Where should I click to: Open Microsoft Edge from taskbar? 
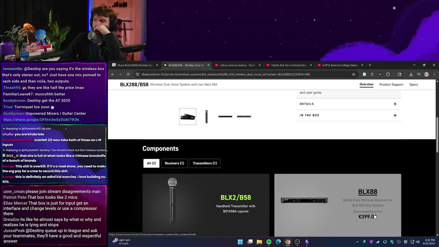point(278,242)
